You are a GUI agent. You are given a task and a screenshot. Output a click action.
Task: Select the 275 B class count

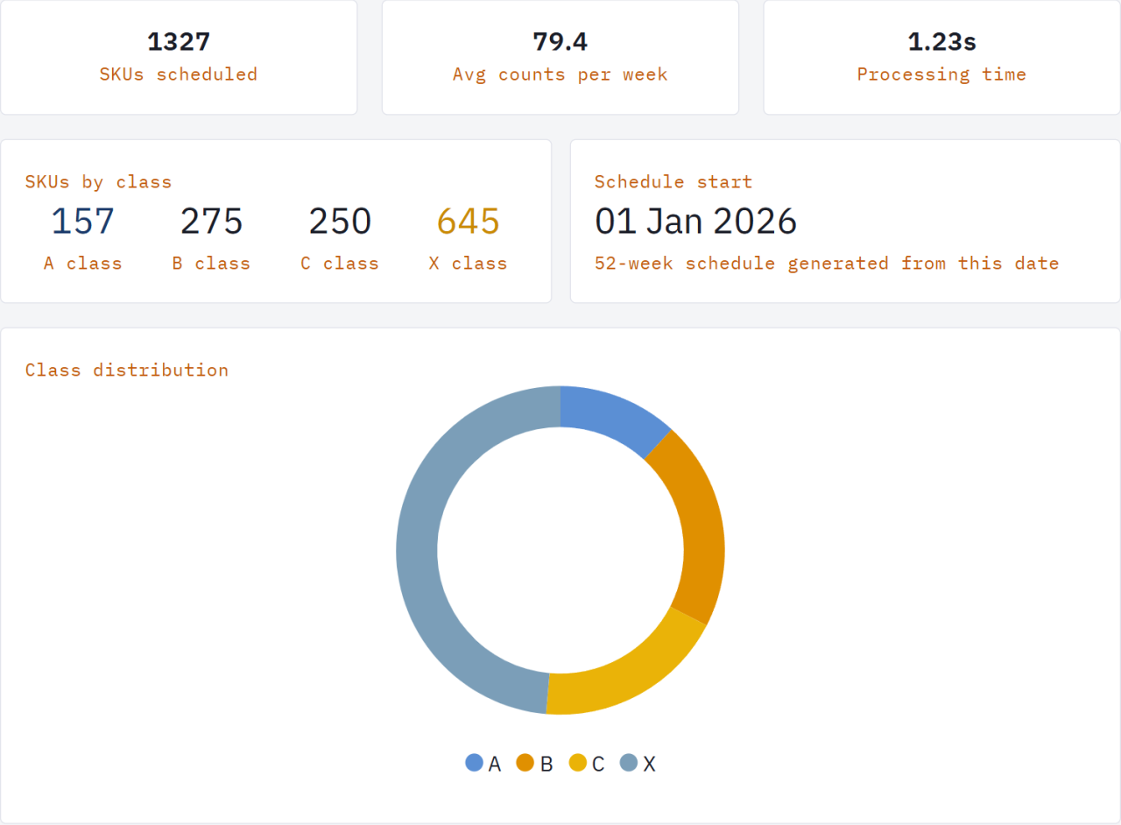[x=211, y=222]
